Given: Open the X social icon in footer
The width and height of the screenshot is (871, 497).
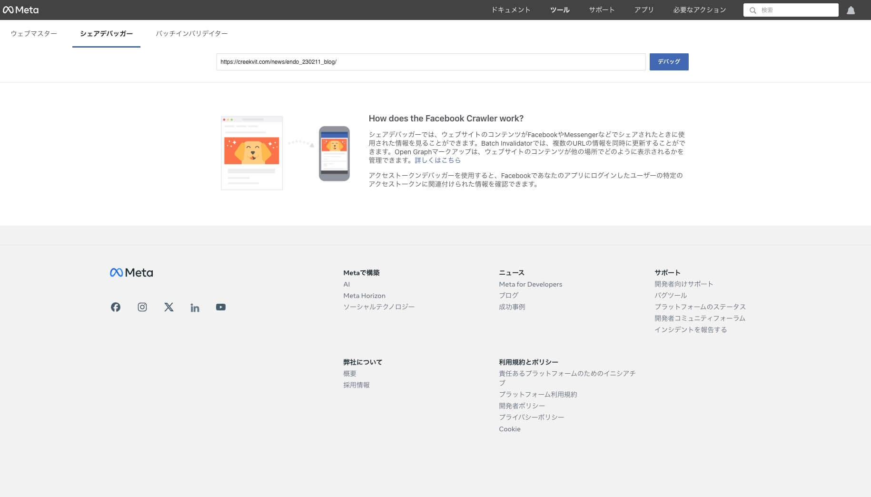Looking at the screenshot, I should pos(169,307).
